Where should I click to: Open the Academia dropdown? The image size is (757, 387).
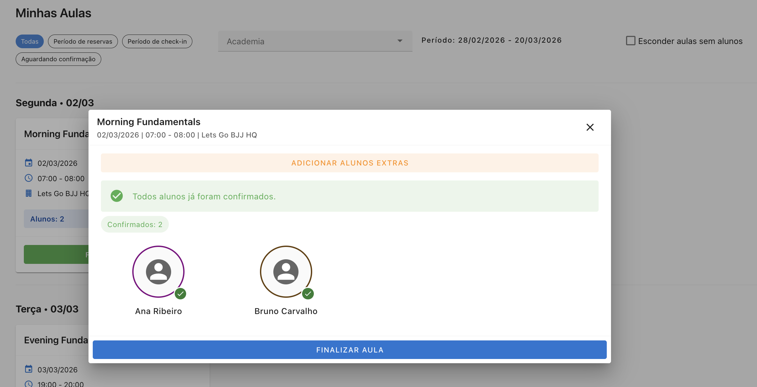(314, 41)
